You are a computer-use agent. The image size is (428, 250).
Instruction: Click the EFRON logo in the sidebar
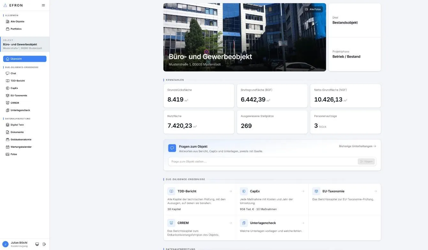click(x=13, y=5)
